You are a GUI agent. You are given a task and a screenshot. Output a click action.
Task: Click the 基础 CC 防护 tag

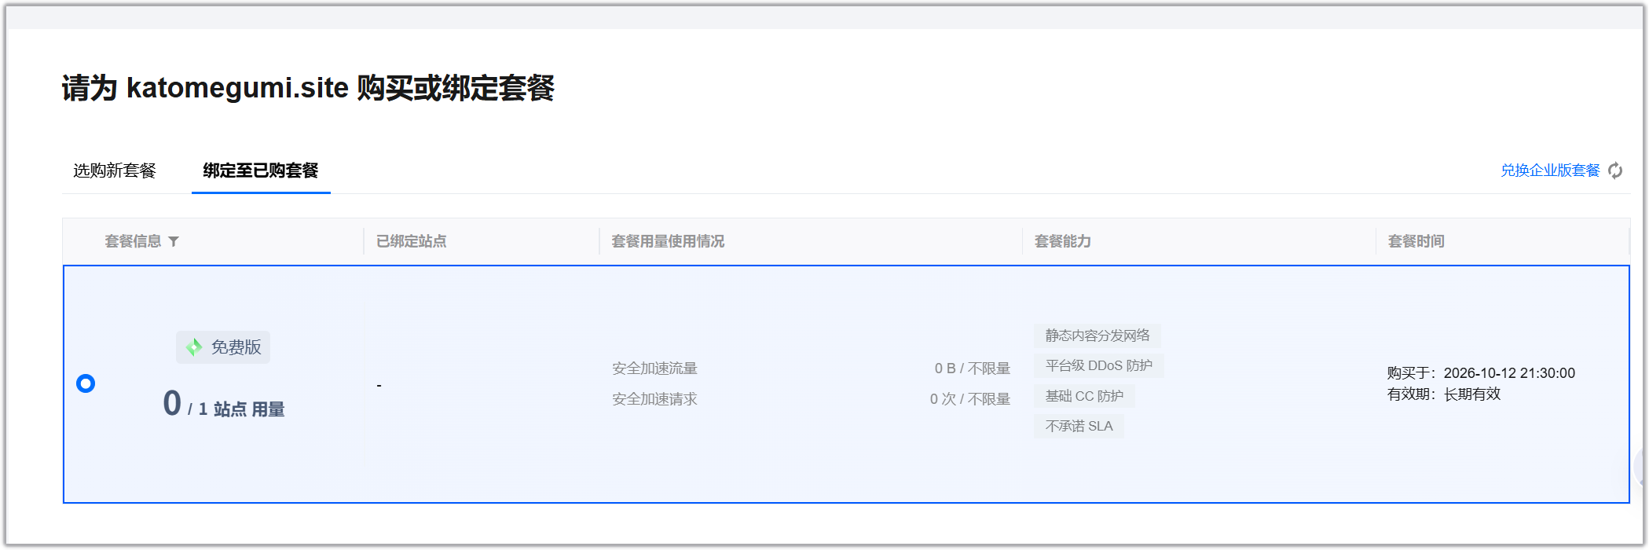(1084, 396)
